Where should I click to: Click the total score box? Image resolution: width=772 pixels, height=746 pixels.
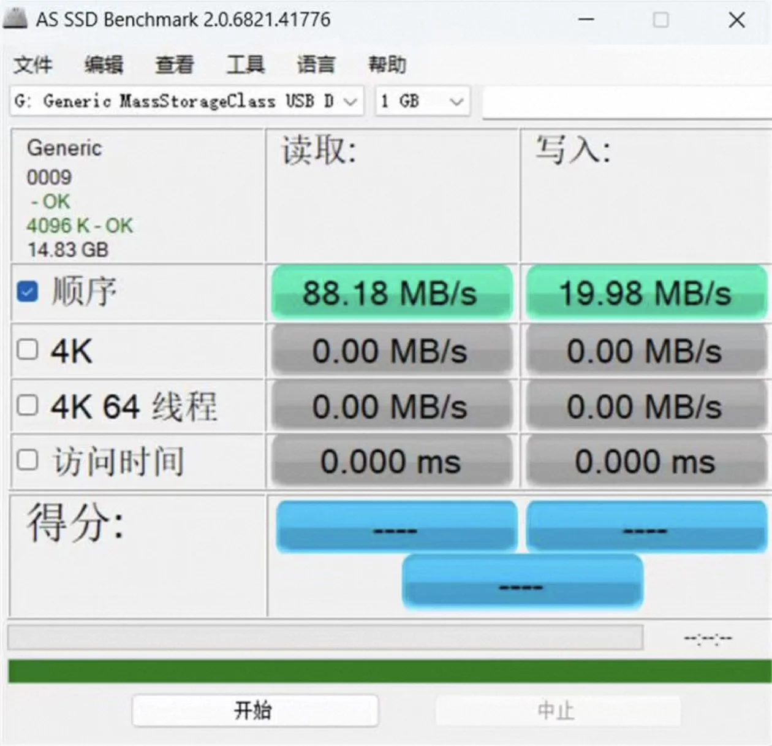[522, 581]
